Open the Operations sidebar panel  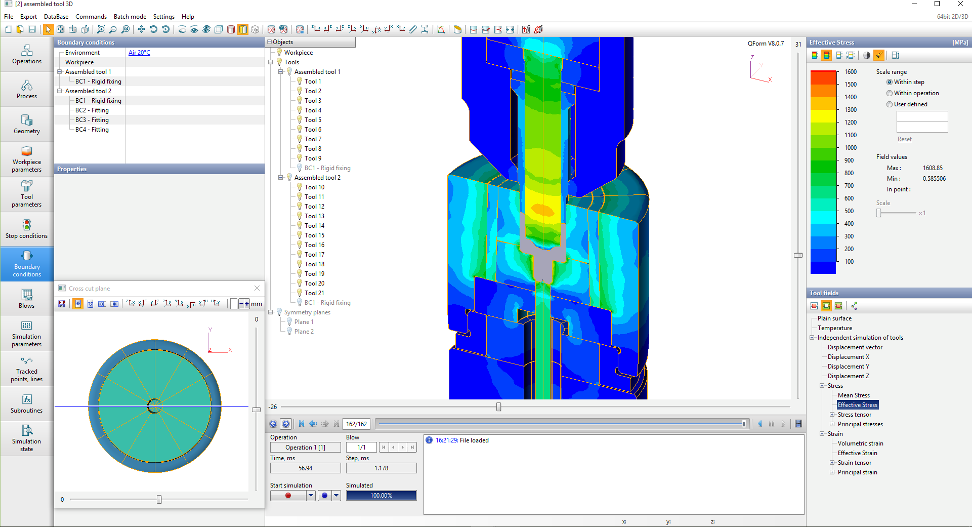[x=27, y=55]
